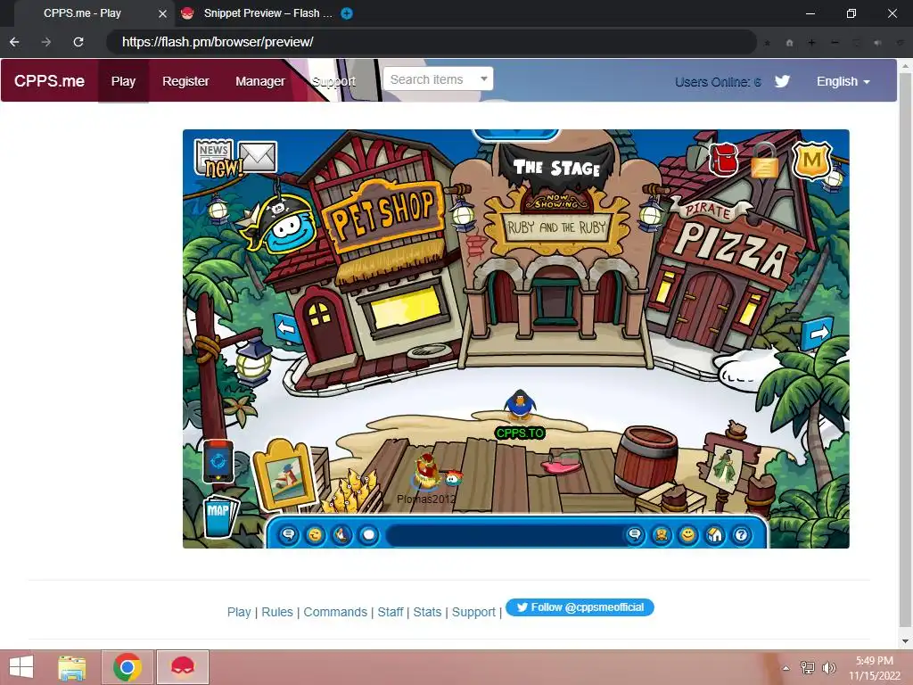Open a new browser tab
Screen dimensions: 913x685
[x=347, y=13]
